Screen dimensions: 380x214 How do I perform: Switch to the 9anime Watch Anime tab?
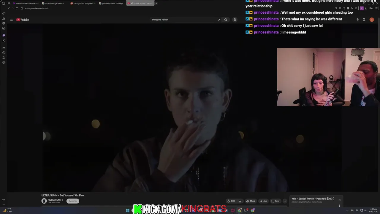point(26,3)
